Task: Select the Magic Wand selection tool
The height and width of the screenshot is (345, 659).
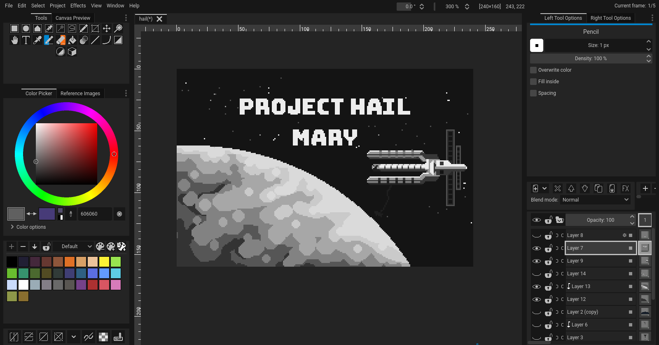Action: coord(61,28)
